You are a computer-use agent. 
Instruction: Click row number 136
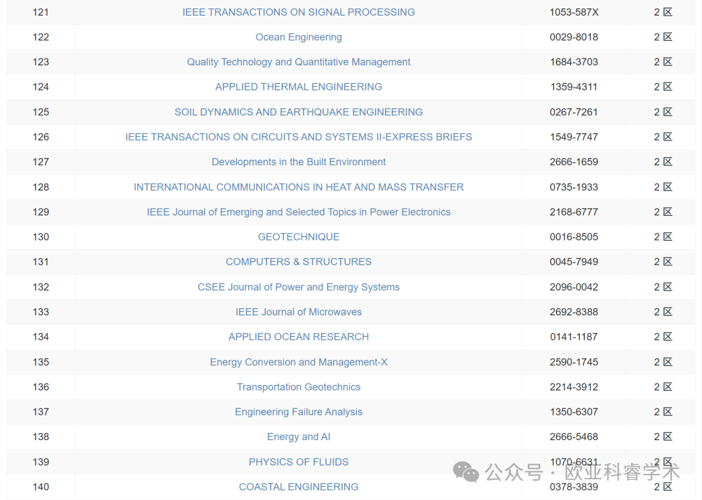pyautogui.click(x=41, y=387)
